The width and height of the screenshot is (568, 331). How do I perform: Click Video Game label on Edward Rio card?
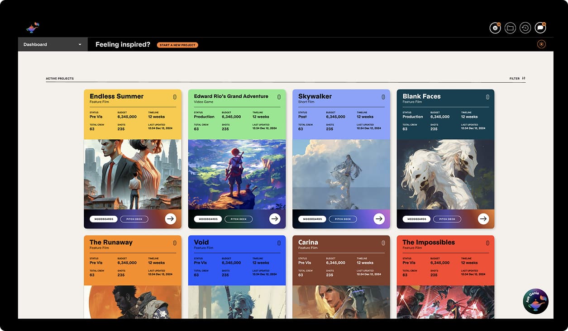[x=204, y=102]
